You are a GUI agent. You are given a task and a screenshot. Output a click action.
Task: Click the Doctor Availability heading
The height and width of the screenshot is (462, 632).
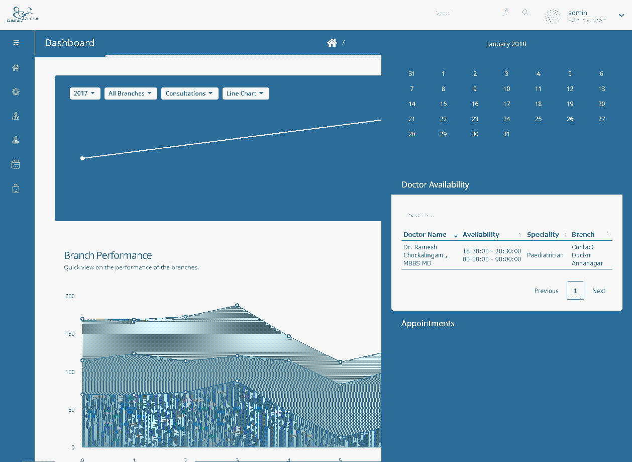(435, 184)
